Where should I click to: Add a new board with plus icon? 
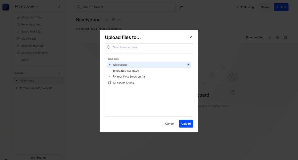click(x=60, y=73)
